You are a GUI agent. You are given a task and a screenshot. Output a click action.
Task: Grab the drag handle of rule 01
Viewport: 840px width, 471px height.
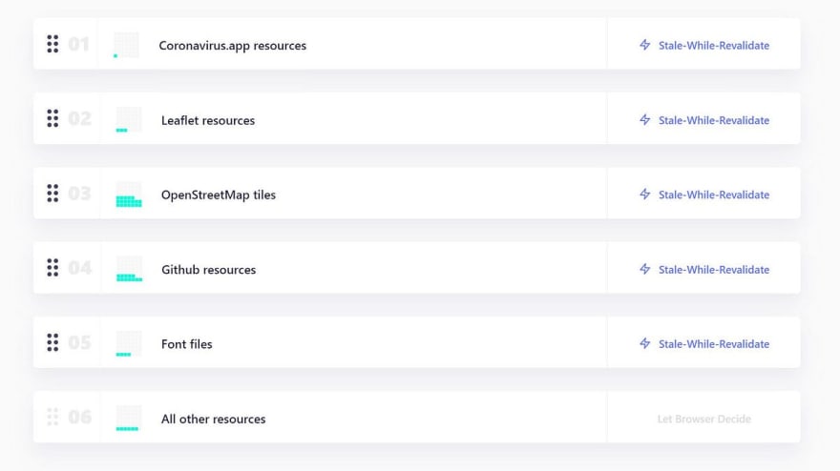52,44
